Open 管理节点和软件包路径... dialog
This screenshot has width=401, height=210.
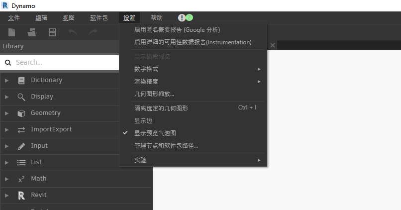(x=193, y=146)
